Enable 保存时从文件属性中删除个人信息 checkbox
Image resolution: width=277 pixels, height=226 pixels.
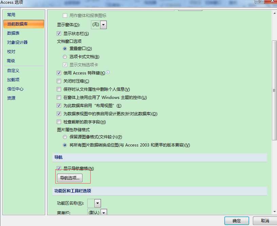tap(59, 89)
